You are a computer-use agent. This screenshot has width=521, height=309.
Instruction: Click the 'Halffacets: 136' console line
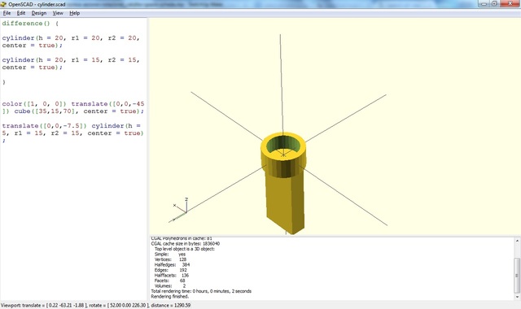coord(172,276)
